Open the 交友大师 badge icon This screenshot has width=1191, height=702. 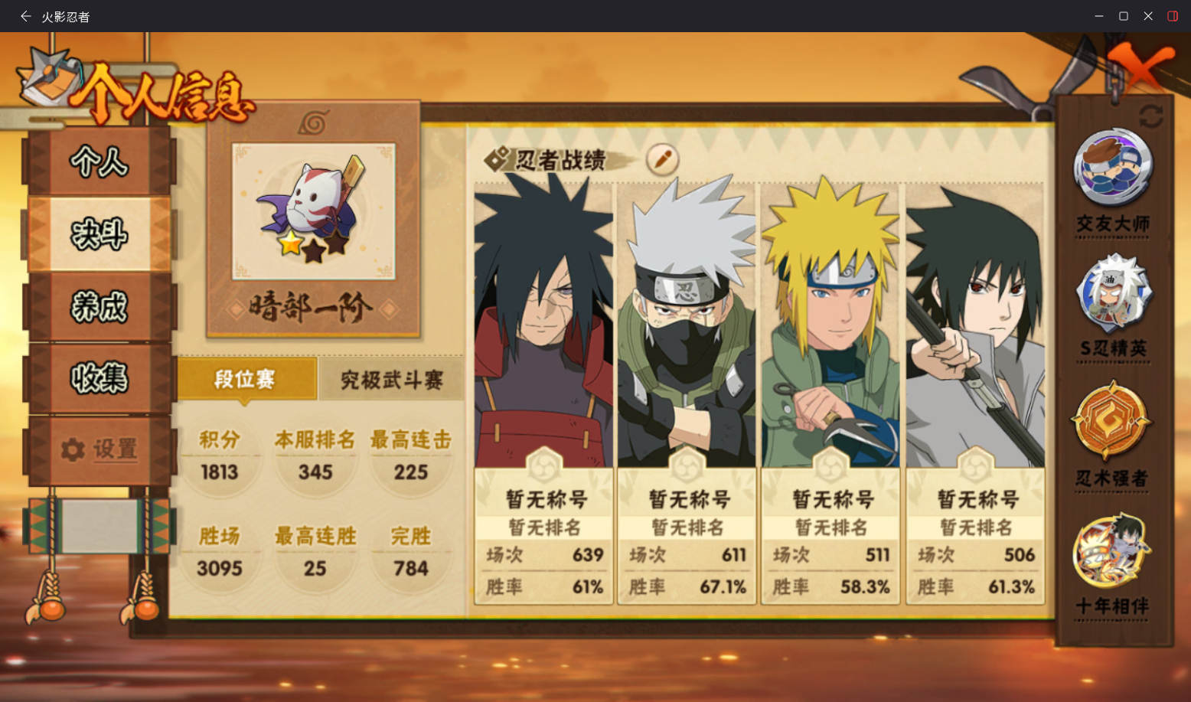(x=1112, y=167)
